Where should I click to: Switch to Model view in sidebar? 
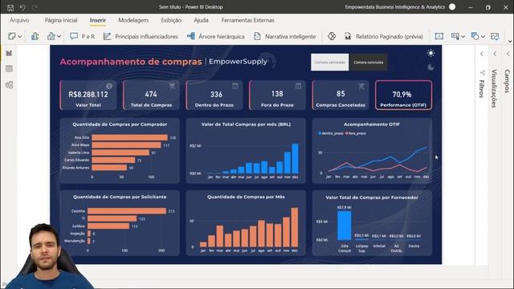click(9, 85)
